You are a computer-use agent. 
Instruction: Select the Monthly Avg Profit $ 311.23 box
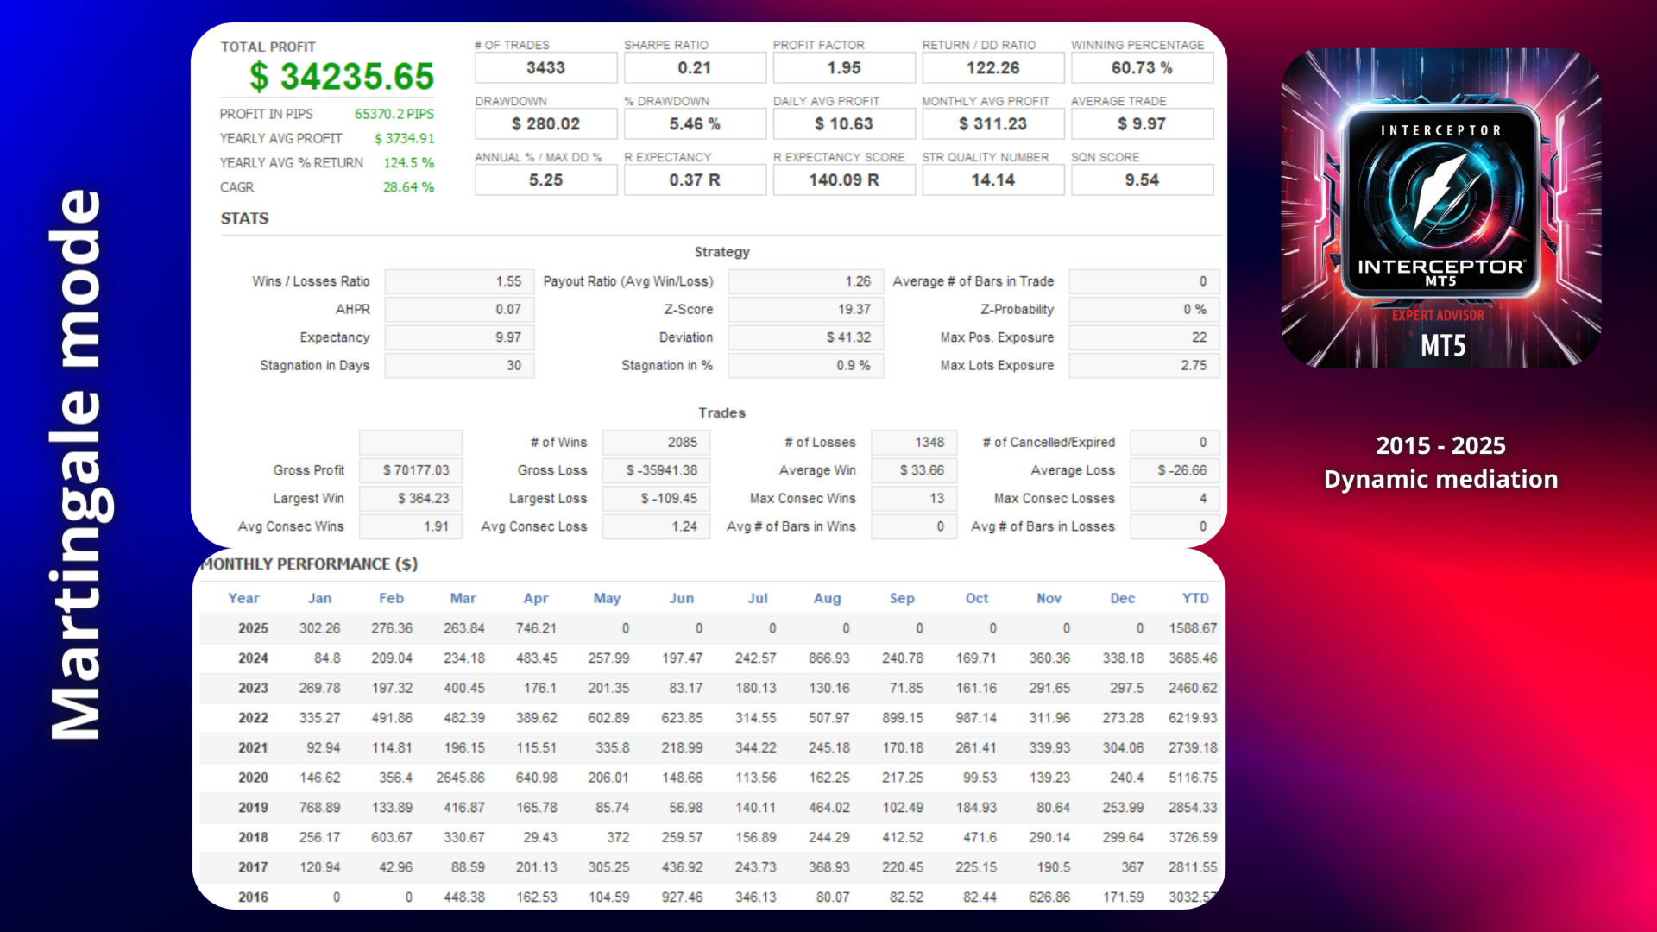click(x=992, y=124)
